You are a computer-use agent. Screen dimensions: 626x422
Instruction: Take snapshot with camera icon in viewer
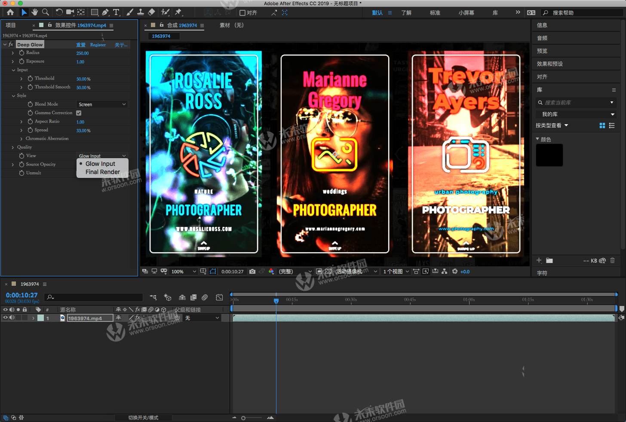(x=252, y=272)
